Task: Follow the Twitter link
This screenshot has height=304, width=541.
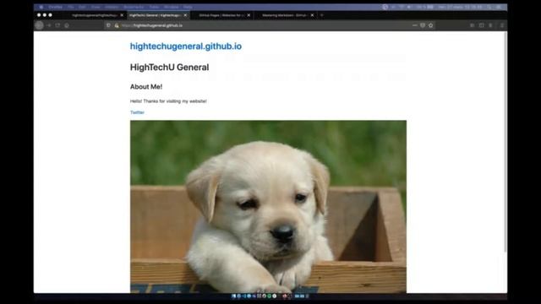Action: tap(137, 112)
